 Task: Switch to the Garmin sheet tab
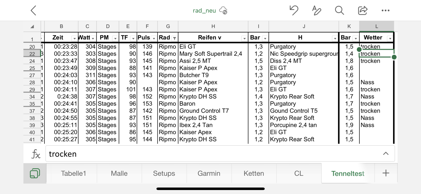click(x=209, y=173)
